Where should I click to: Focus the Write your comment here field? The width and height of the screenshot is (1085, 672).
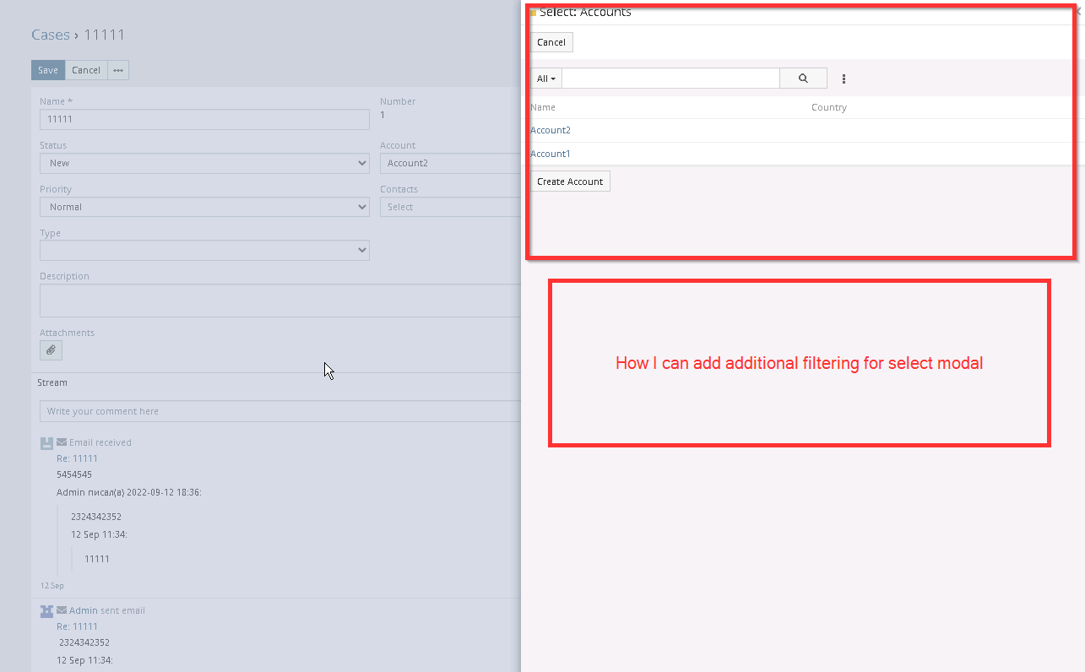(279, 411)
